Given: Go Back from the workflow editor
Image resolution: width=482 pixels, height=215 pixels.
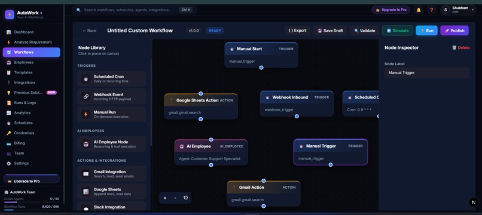Looking at the screenshot, I should (x=90, y=30).
